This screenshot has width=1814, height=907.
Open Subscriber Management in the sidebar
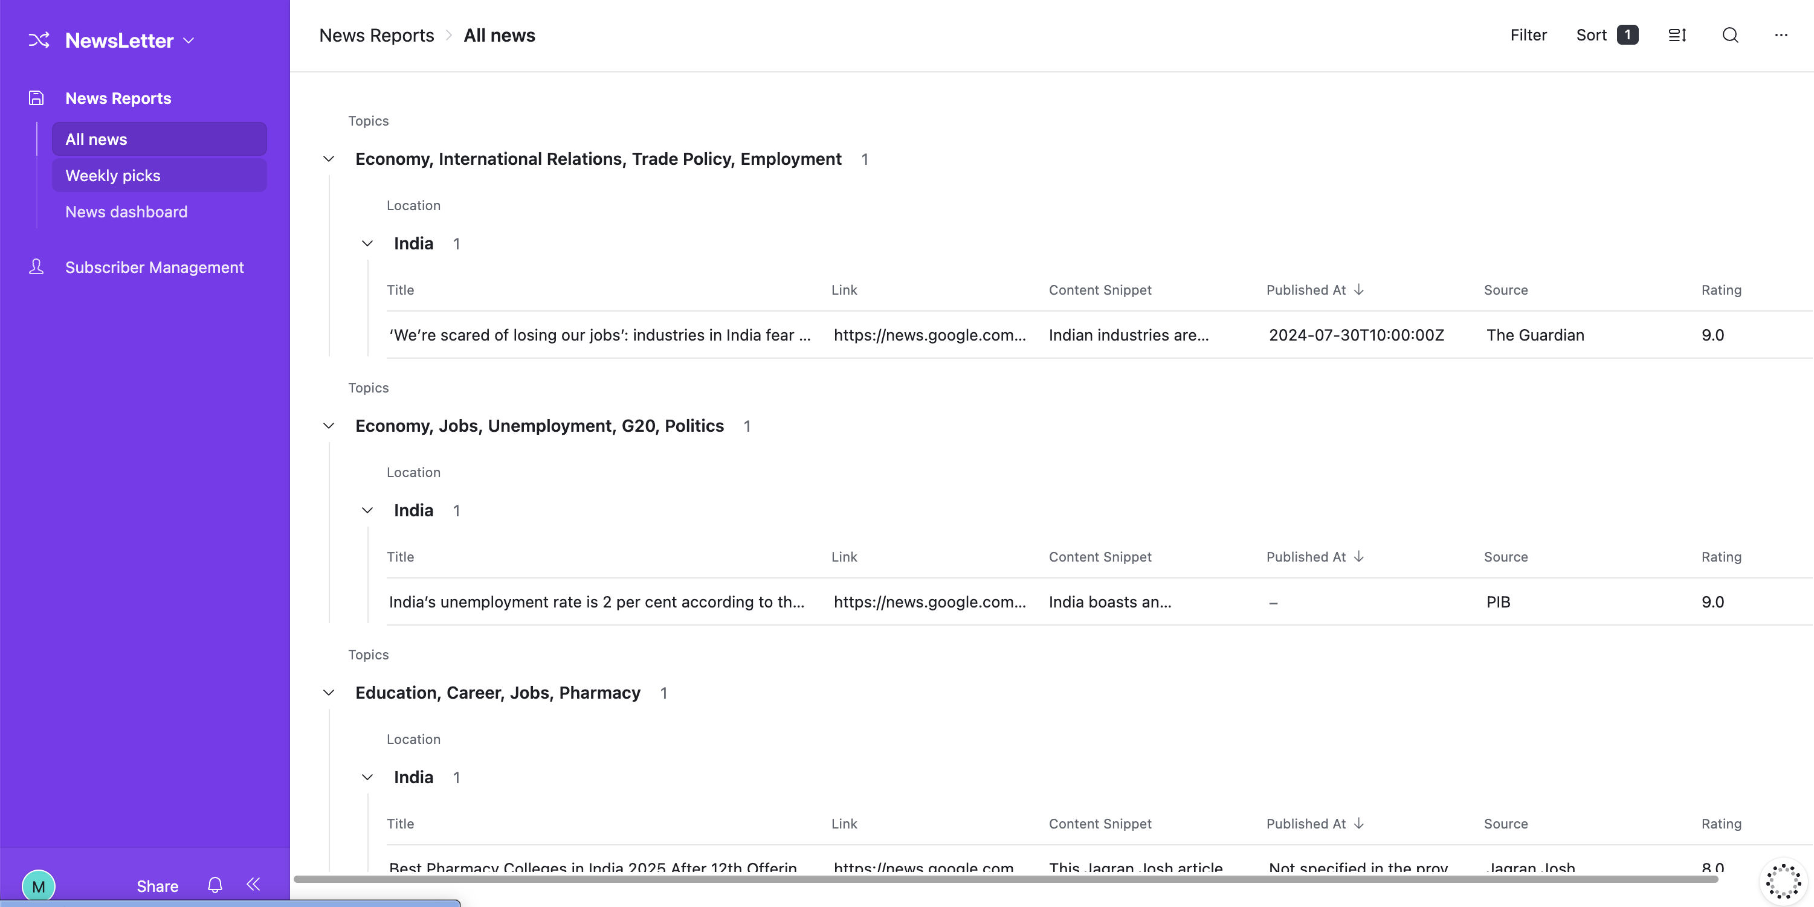click(154, 267)
